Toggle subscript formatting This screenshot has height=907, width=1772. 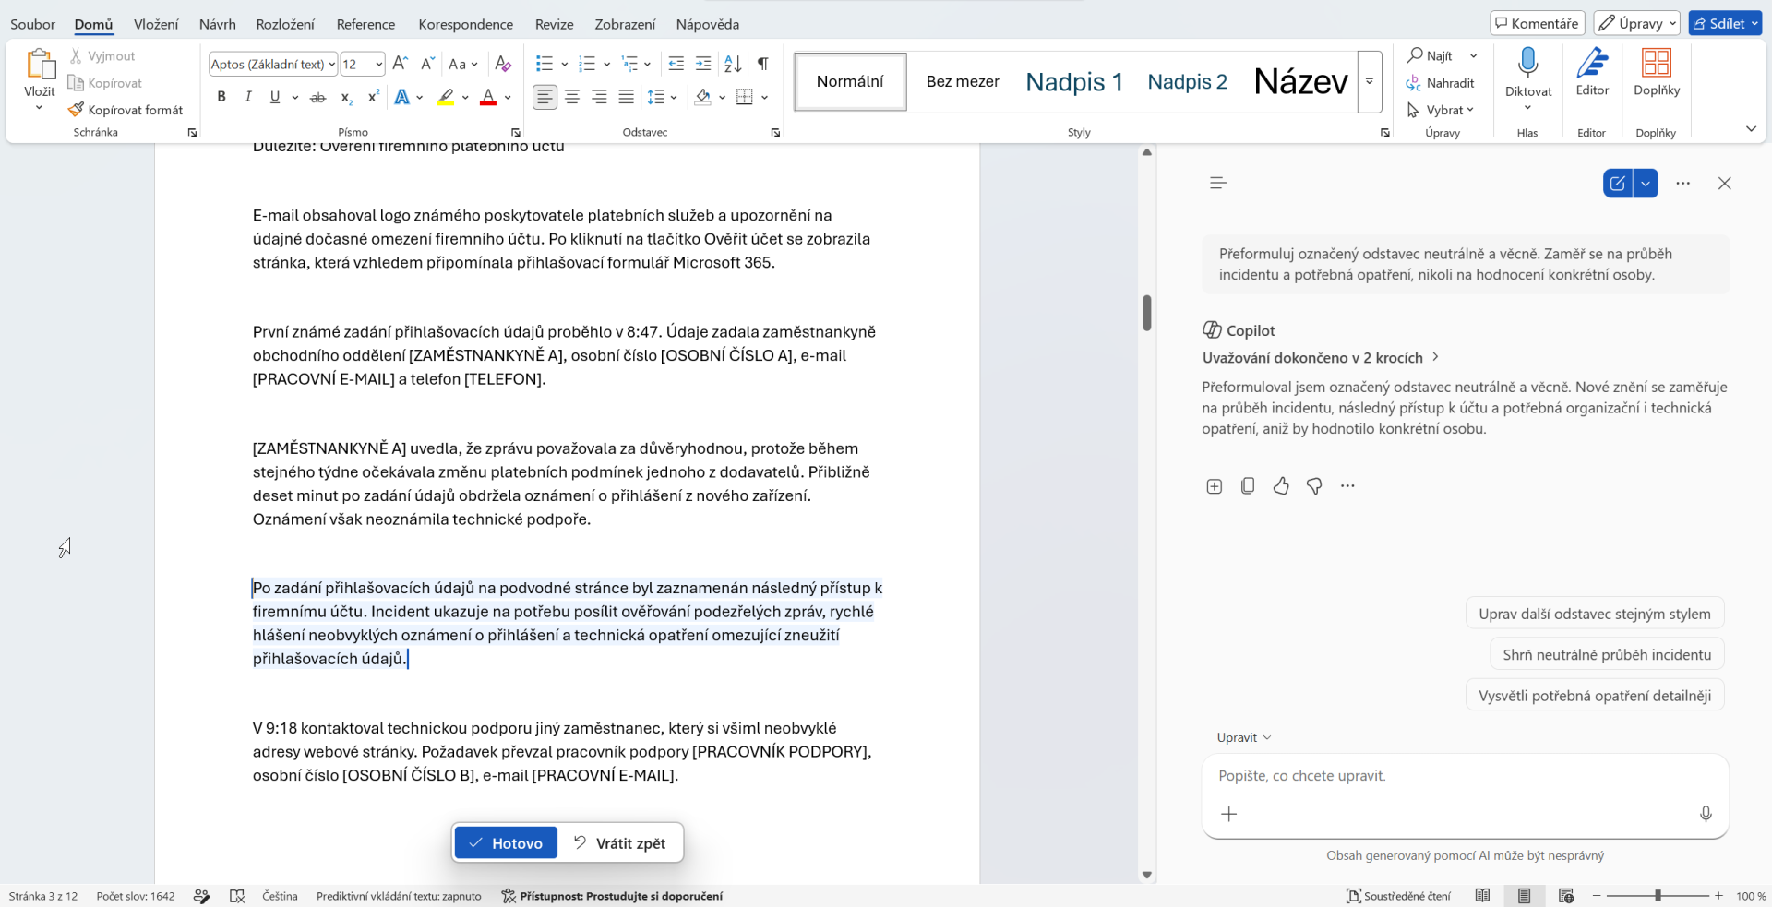pyautogui.click(x=346, y=97)
